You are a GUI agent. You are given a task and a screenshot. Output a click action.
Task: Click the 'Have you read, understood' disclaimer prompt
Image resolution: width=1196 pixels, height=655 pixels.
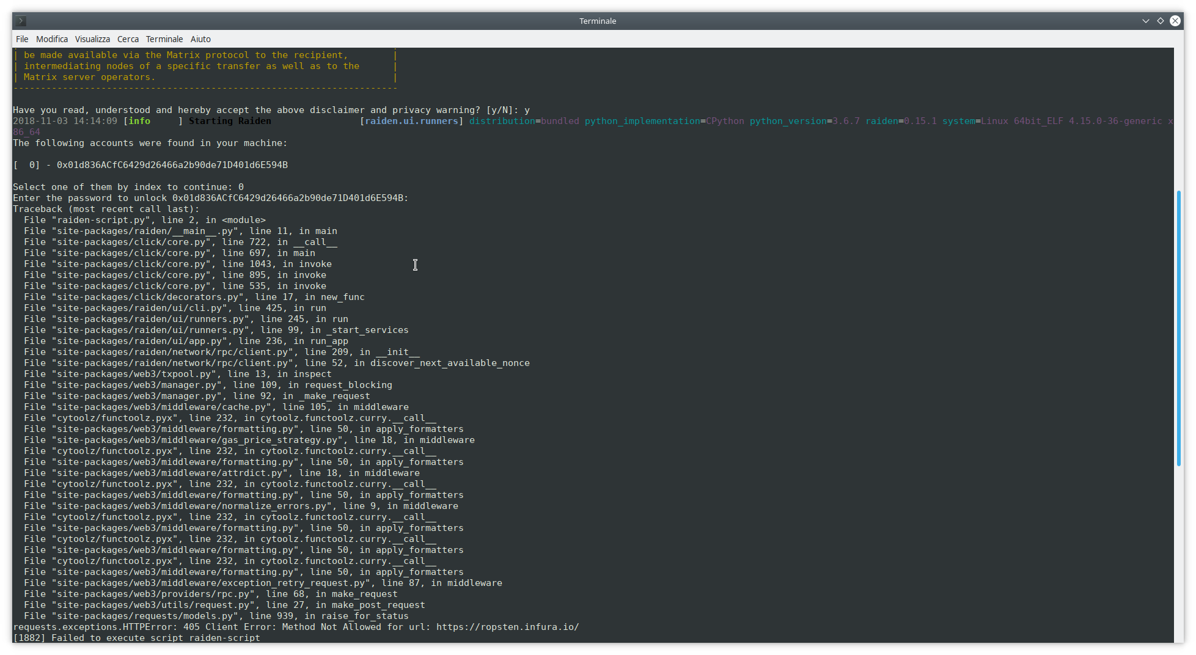[271, 110]
